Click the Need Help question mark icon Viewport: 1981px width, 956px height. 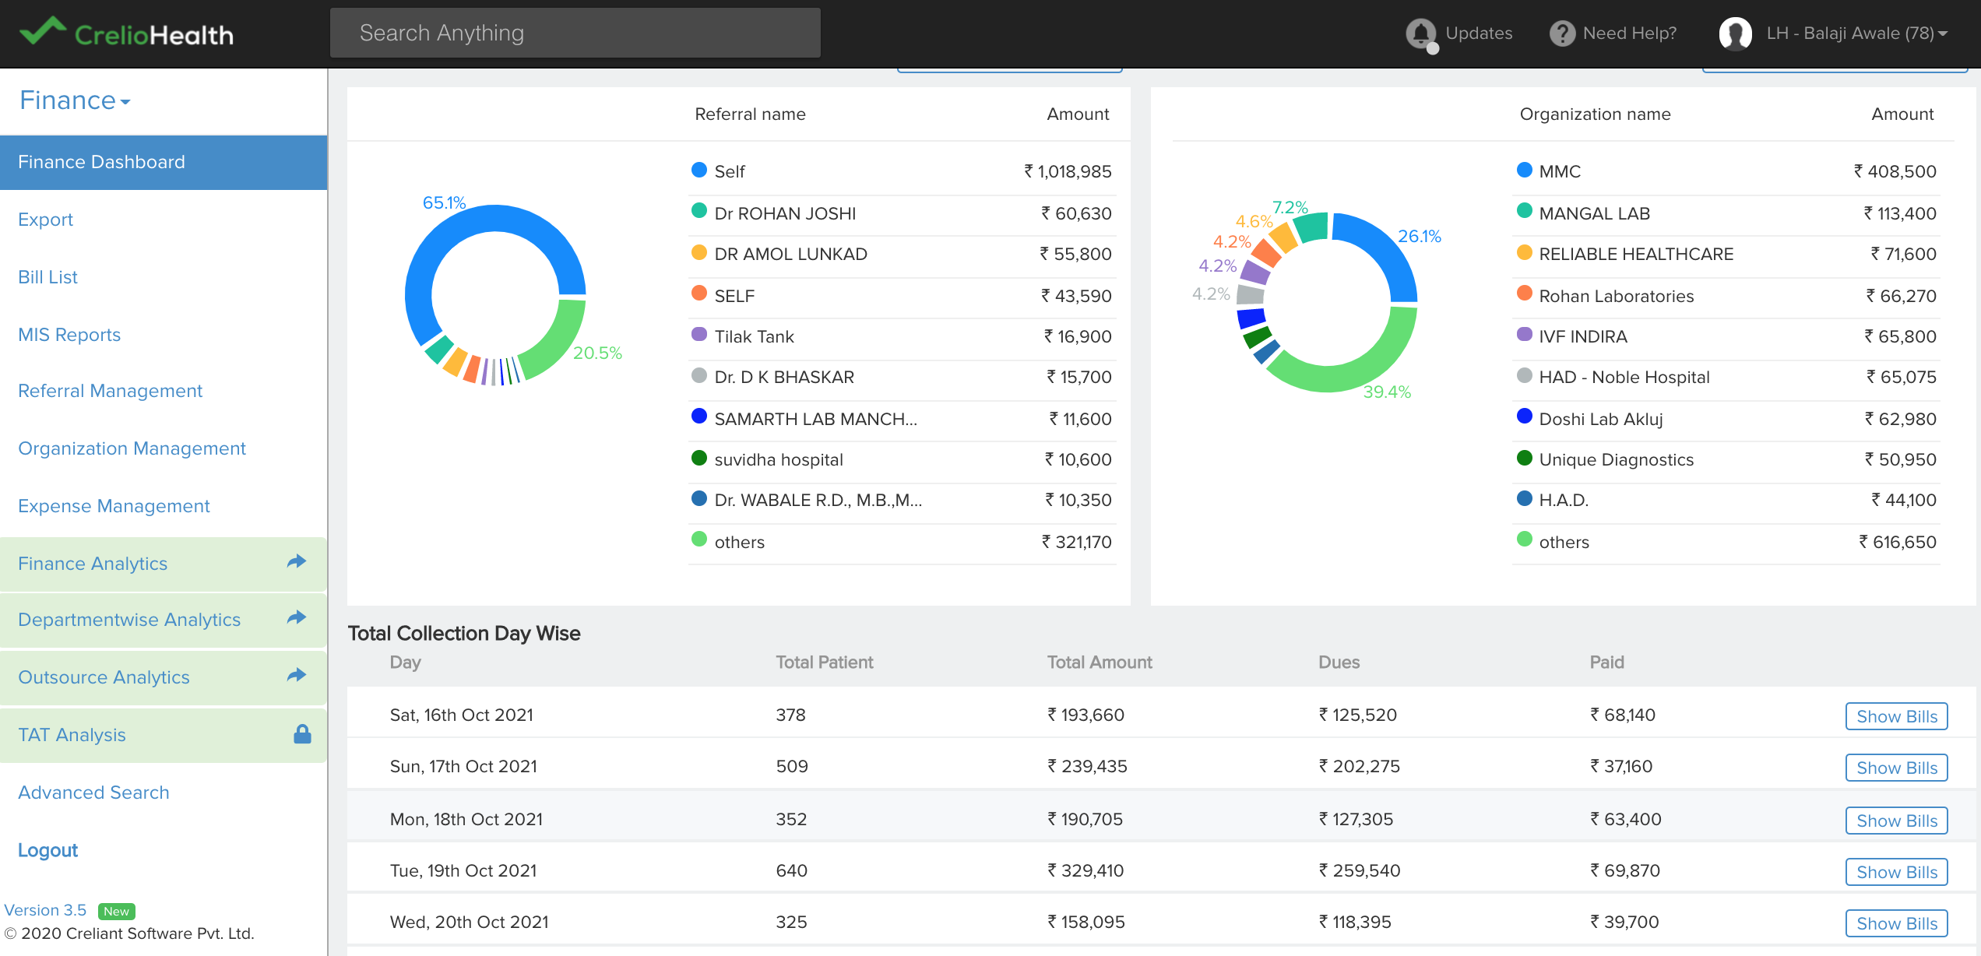coord(1562,33)
